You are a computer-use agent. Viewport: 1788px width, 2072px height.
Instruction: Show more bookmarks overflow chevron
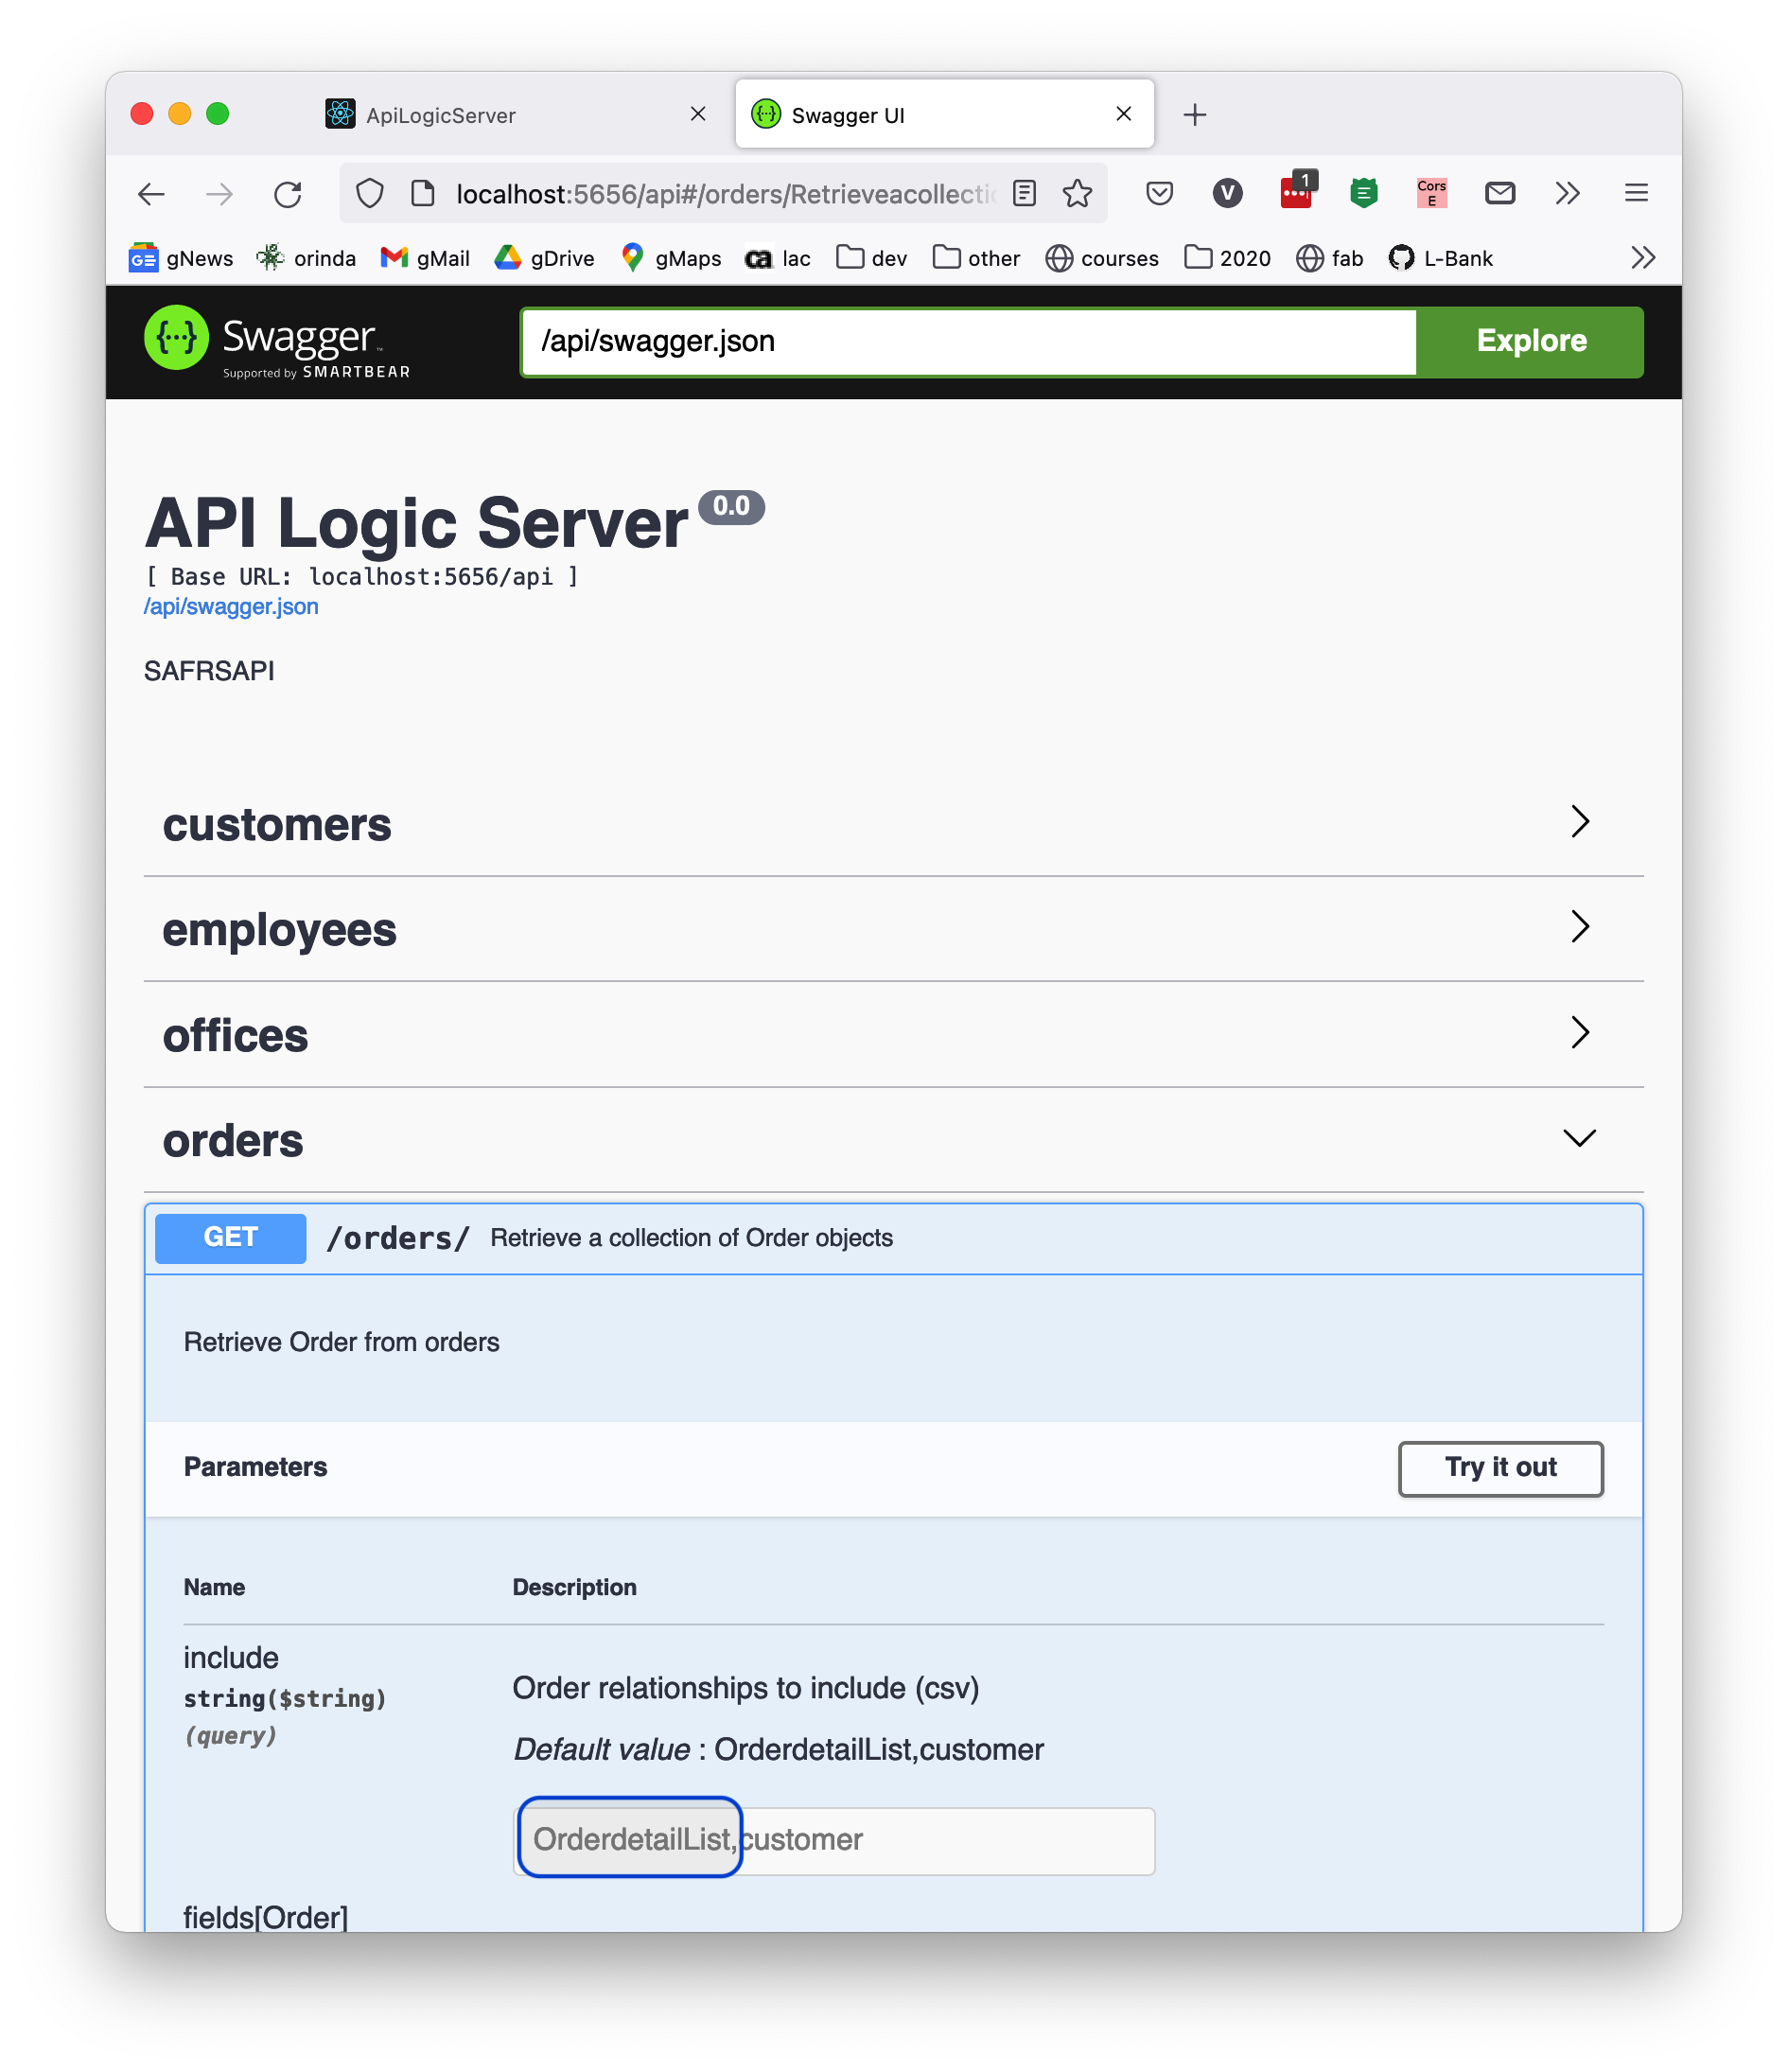pyautogui.click(x=1642, y=258)
